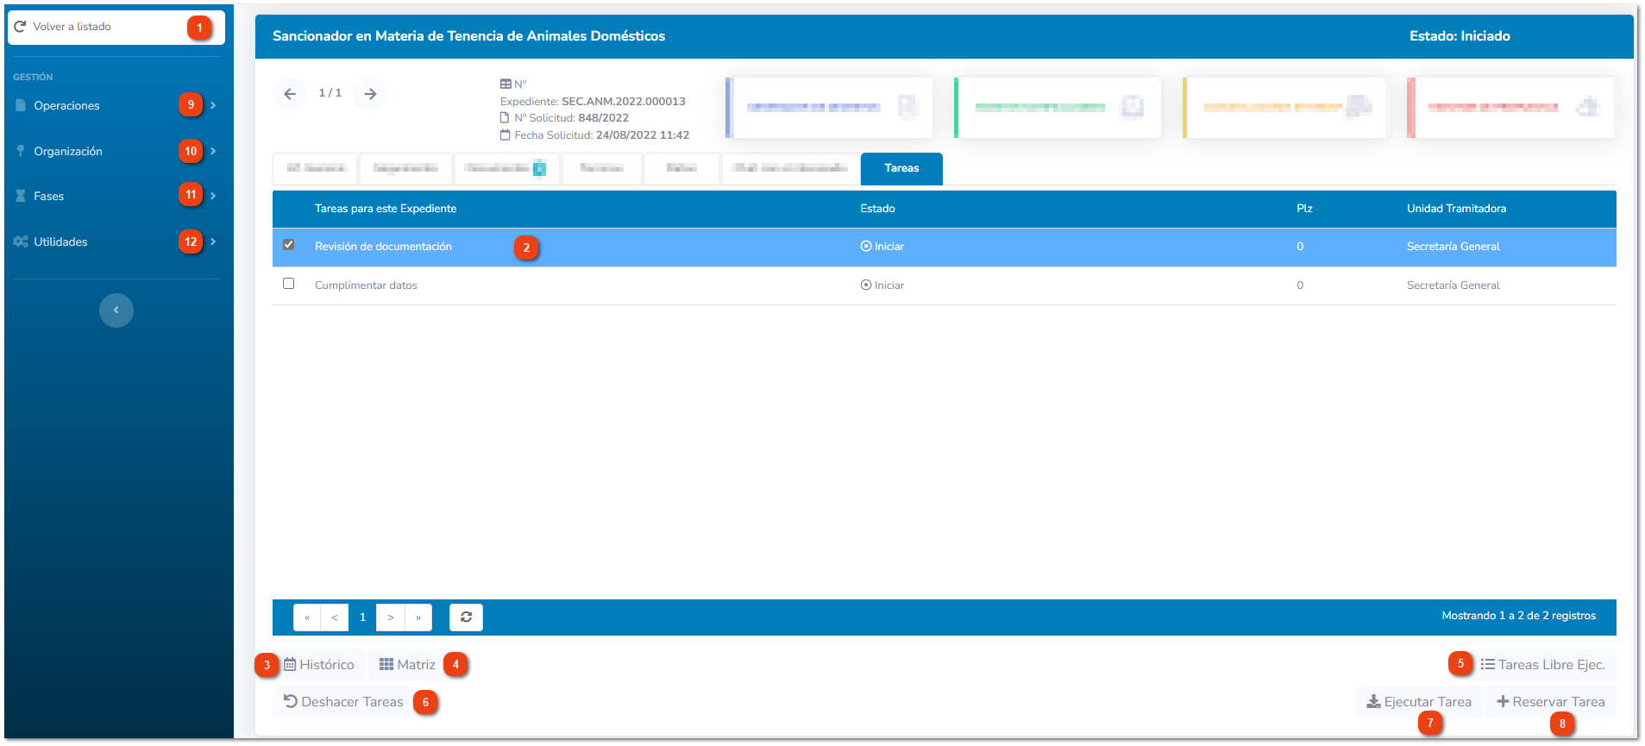Open Tareas Libre Ejec. list
Viewport: 1645px width, 746px height.
(1543, 665)
